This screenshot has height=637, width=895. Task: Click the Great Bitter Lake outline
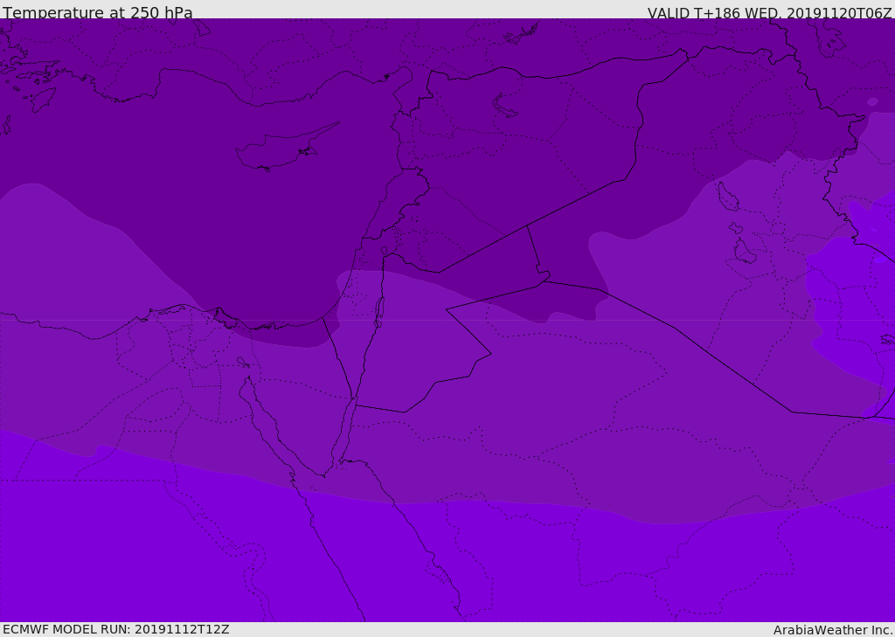point(243,362)
